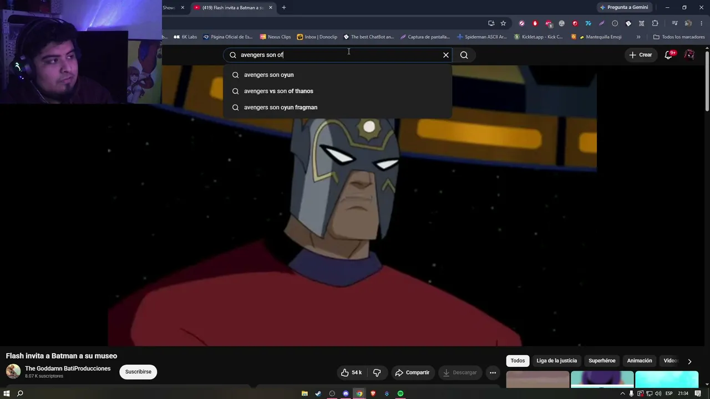
Task: Click the ESP language indicator
Action: [669, 393]
